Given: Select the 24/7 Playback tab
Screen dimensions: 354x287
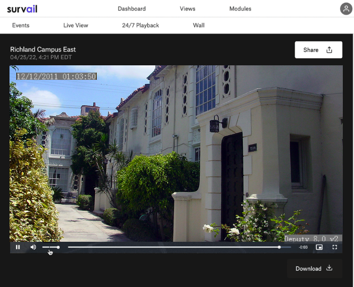Looking at the screenshot, I should pyautogui.click(x=140, y=25).
